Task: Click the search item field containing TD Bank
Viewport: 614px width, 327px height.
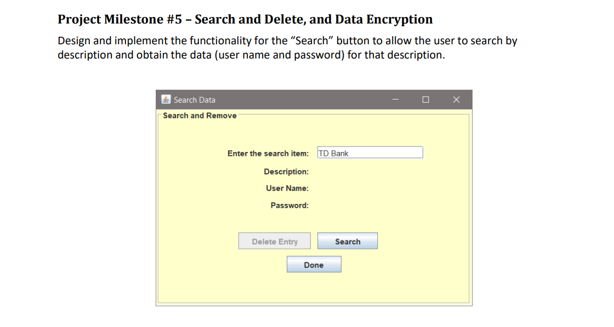Action: (x=370, y=153)
